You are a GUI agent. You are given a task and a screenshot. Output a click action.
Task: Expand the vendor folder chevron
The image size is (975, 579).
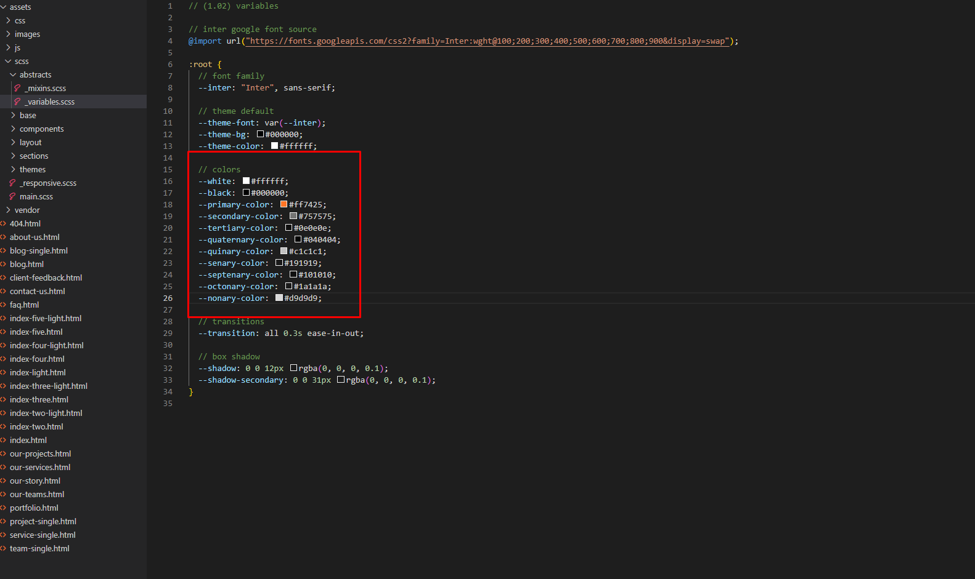[x=8, y=210]
